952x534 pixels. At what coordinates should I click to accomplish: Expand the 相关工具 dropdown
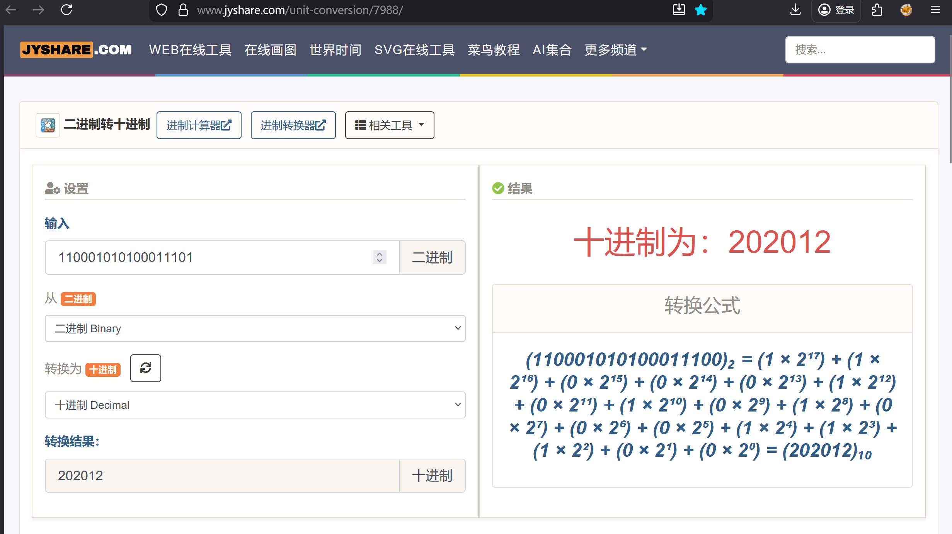pos(390,125)
